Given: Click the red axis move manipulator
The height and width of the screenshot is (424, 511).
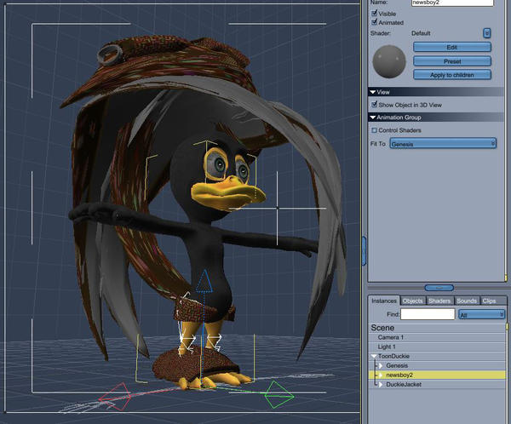Looking at the screenshot, I should coord(115,396).
